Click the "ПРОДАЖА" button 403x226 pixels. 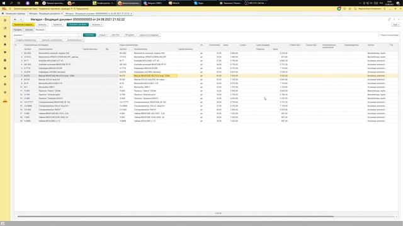pyautogui.click(x=130, y=35)
